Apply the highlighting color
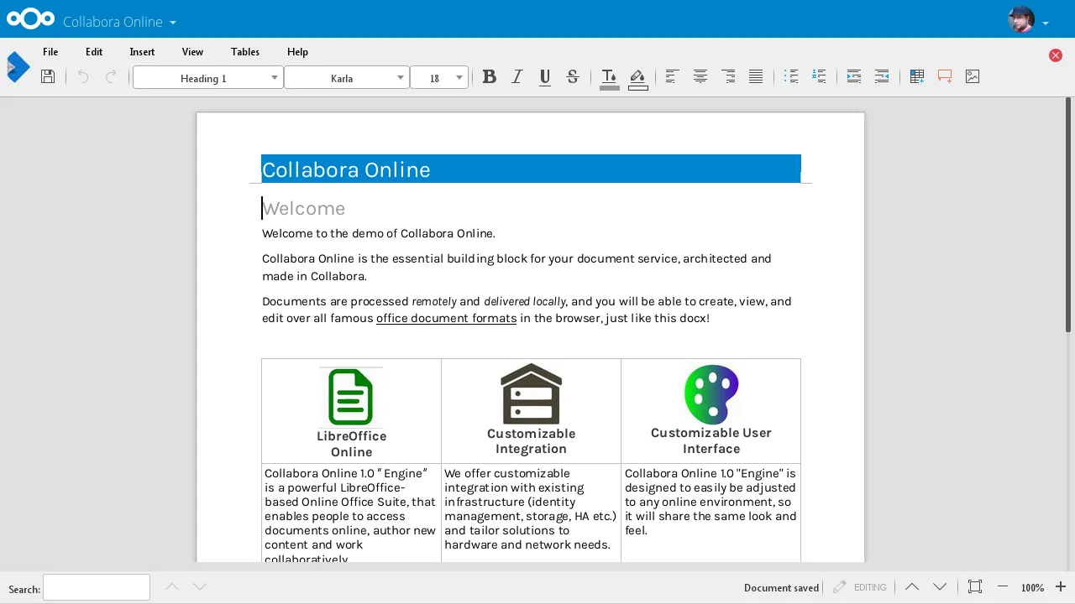Screen dimensions: 1075x604 point(638,79)
